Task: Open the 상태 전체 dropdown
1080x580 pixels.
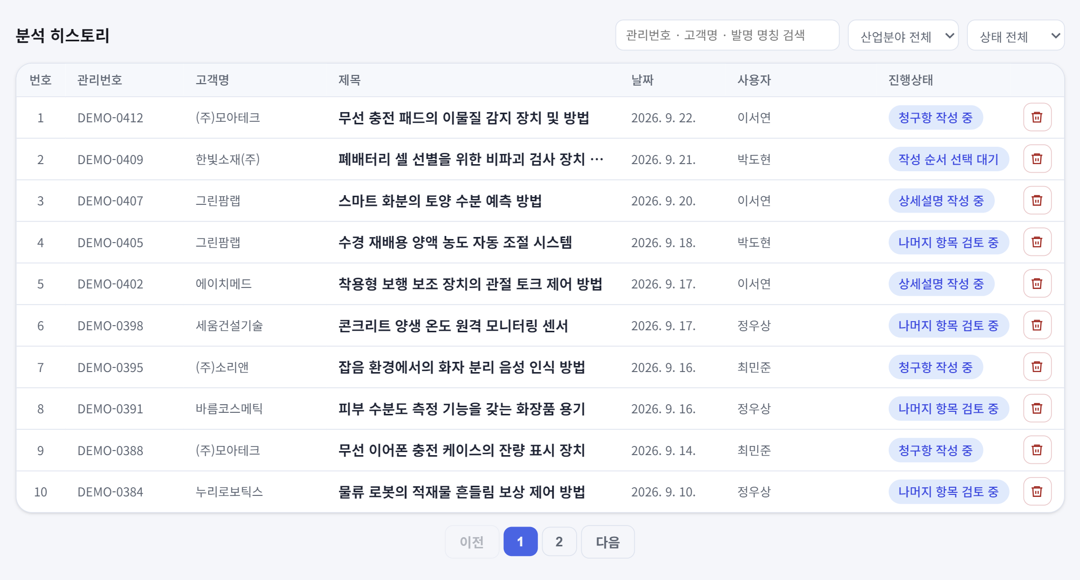Action: (1016, 36)
